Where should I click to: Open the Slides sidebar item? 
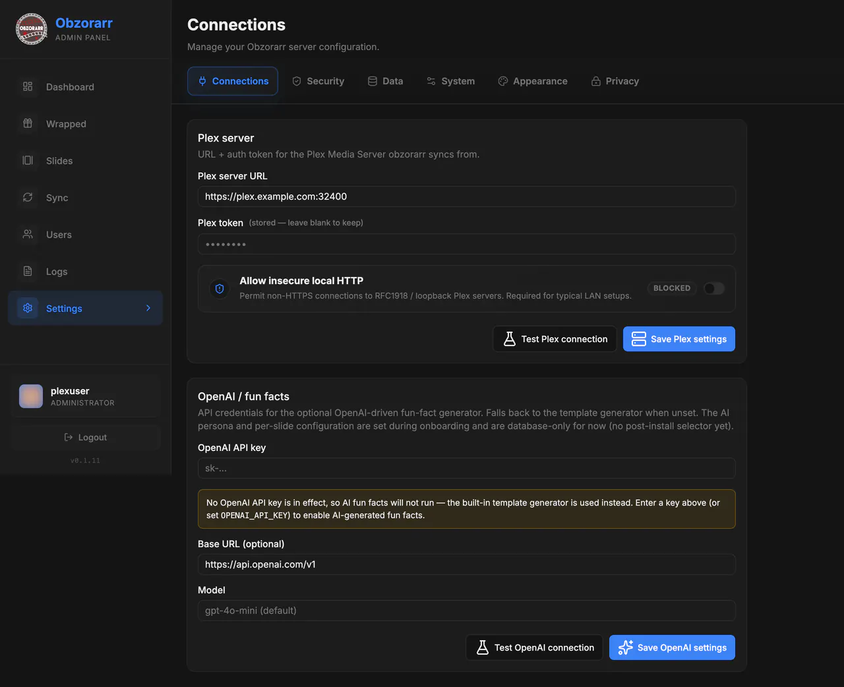85,160
